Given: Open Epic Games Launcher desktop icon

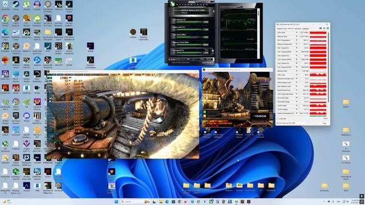Looking at the screenshot, I should (16, 116).
